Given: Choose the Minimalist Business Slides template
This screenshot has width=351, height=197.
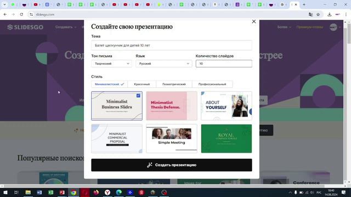Looking at the screenshot, I should (117, 106).
